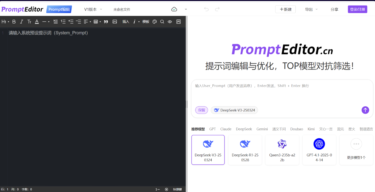Expand the 导出 export dropdown
The image size is (375, 192).
(x=311, y=9)
